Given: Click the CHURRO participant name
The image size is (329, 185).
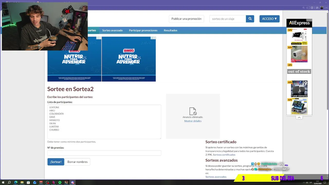Looking at the screenshot, I should pos(54,130).
